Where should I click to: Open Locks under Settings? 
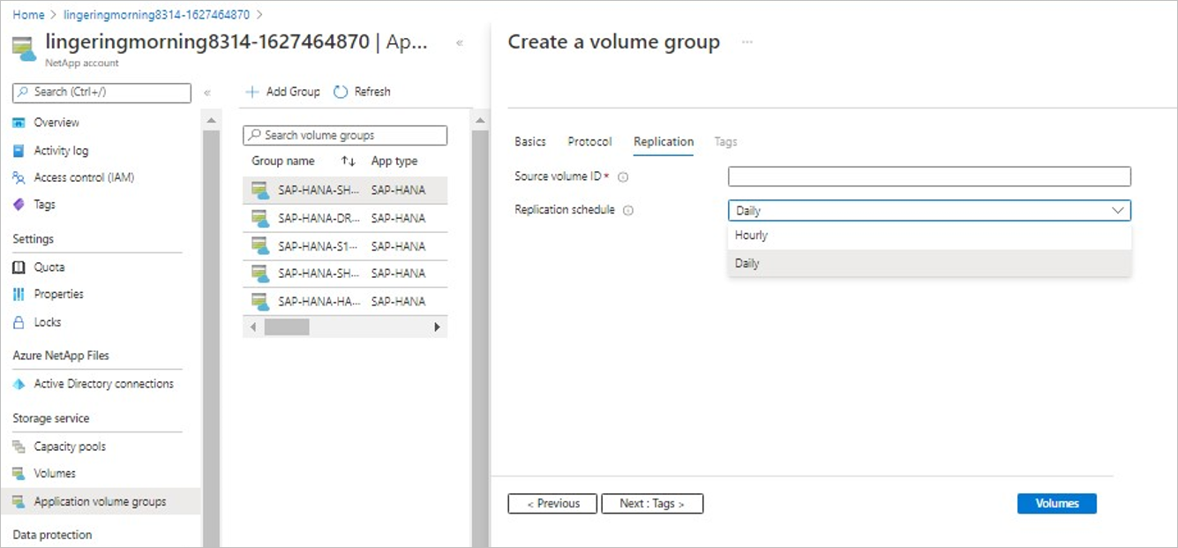(48, 322)
